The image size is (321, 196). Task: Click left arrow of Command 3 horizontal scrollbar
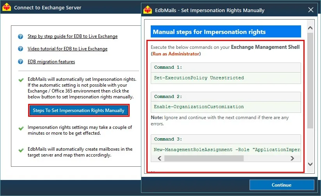160,159
